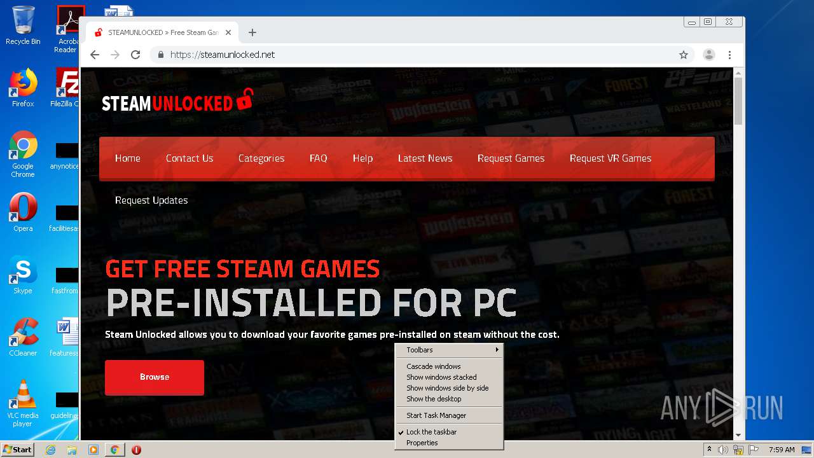Open Request VR Games
The height and width of the screenshot is (458, 814).
click(x=610, y=158)
